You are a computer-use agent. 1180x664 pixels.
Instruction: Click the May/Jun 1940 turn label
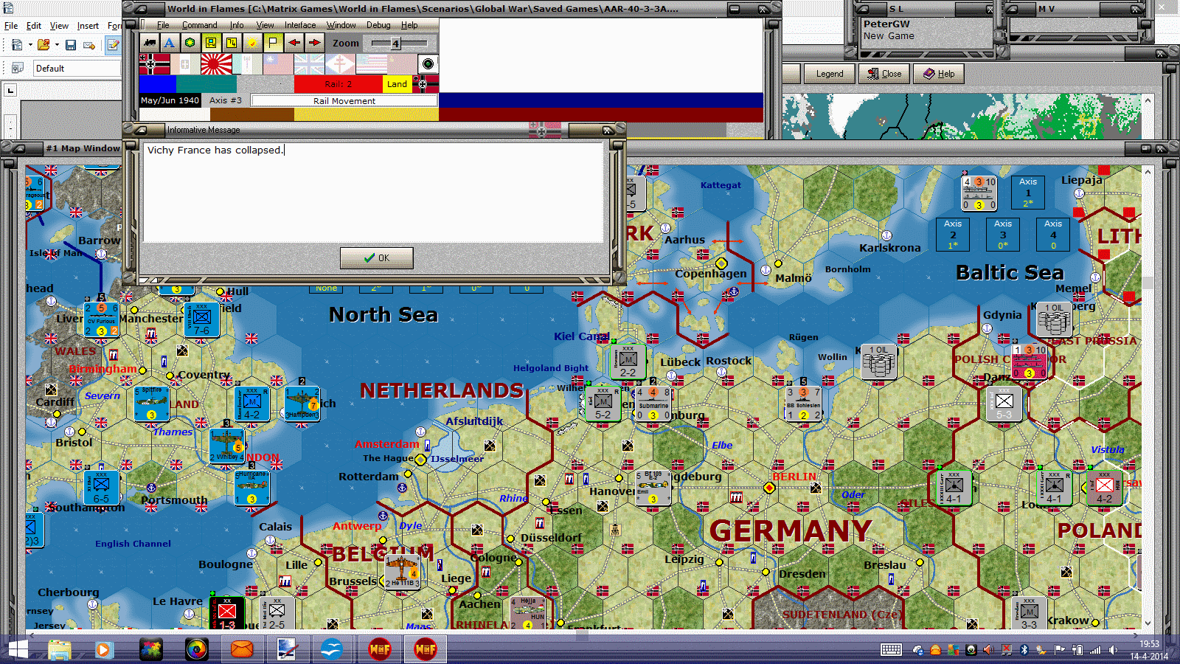pos(170,100)
